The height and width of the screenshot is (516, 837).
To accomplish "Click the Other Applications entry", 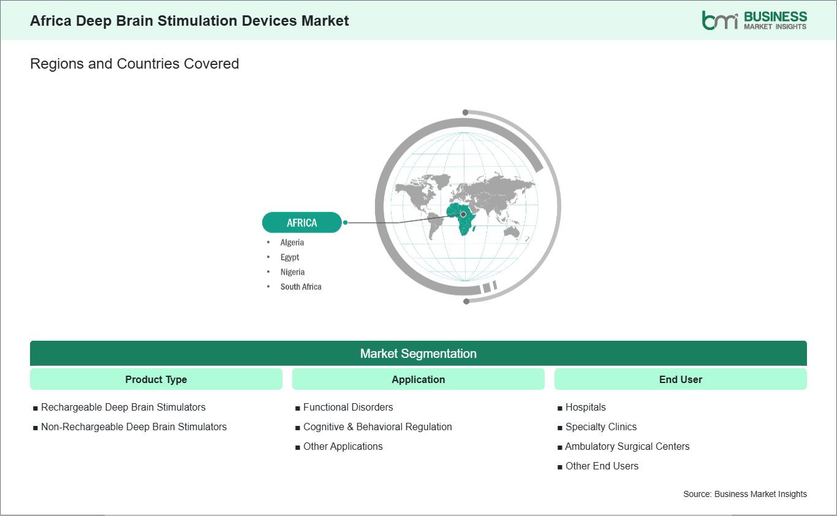I will (339, 446).
